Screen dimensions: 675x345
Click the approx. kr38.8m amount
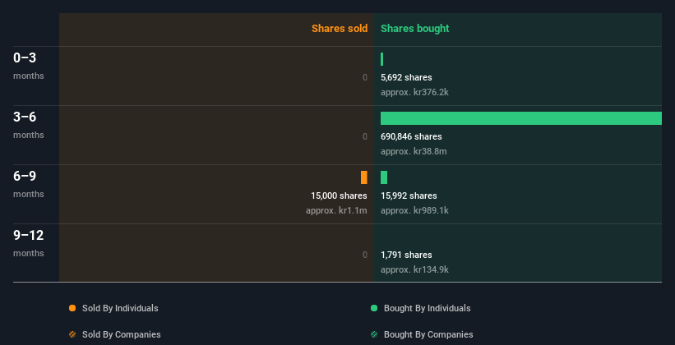(414, 151)
